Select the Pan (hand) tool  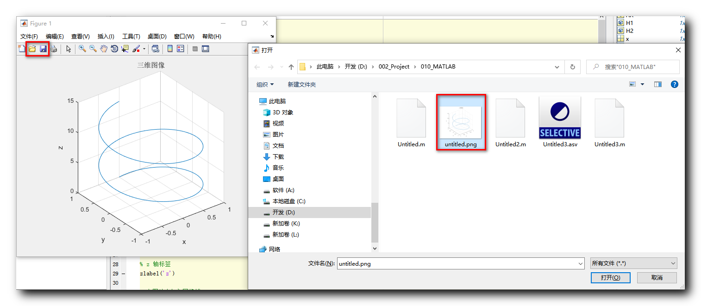(x=104, y=49)
